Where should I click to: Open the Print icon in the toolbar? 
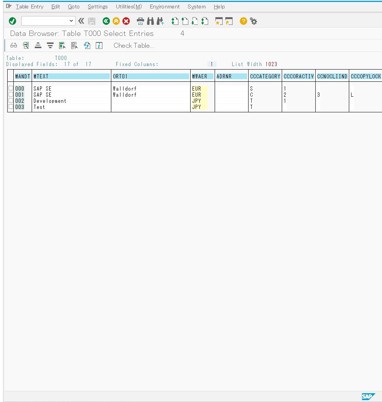(140, 21)
